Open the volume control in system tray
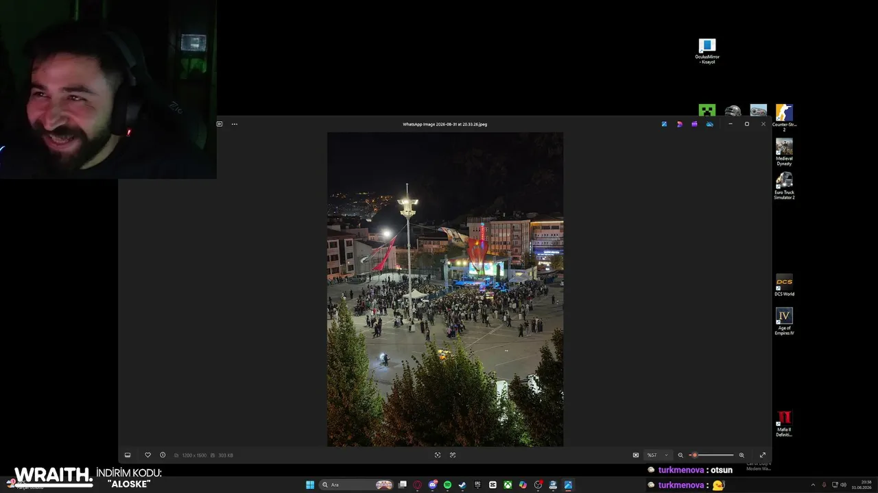This screenshot has height=493, width=878. click(843, 485)
